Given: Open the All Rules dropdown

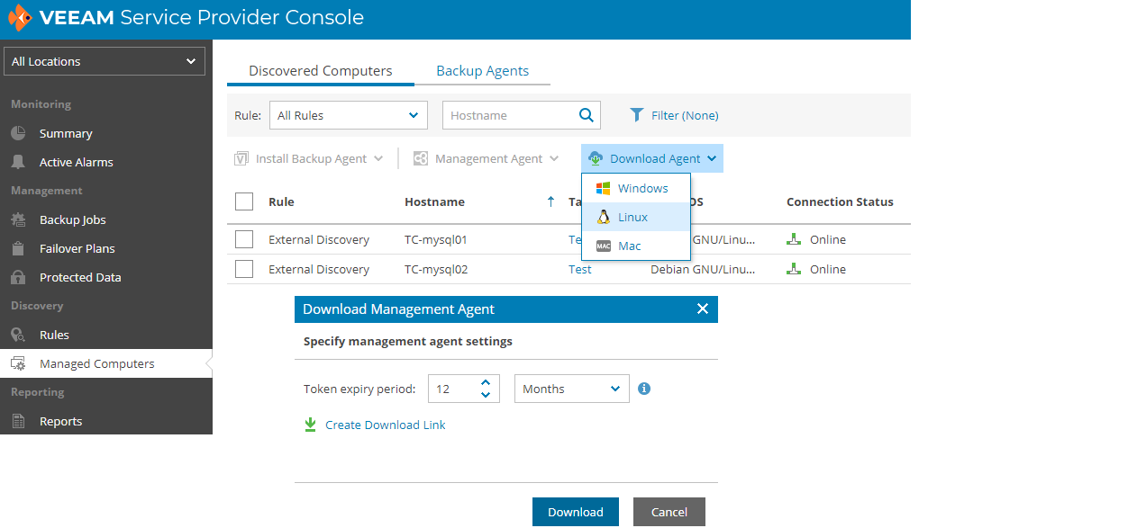Looking at the screenshot, I should [349, 115].
